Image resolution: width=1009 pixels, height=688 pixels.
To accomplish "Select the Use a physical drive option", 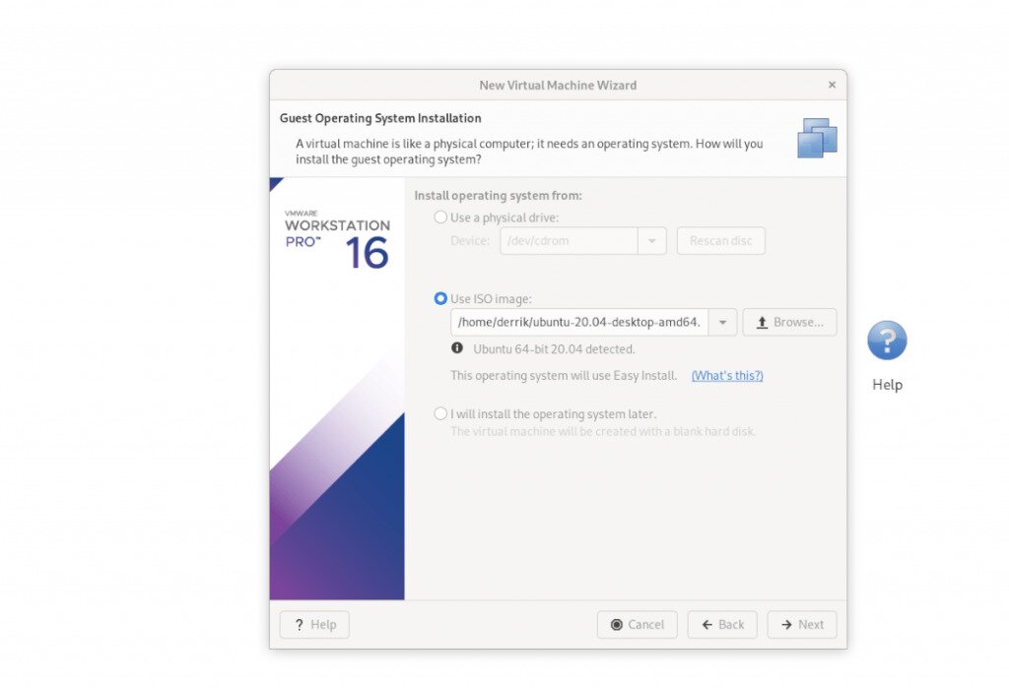I will pyautogui.click(x=440, y=218).
